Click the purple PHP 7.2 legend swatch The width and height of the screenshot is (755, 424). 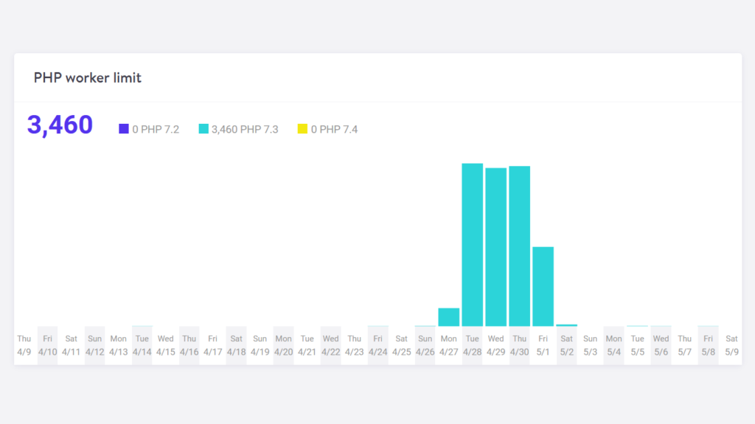tap(124, 129)
